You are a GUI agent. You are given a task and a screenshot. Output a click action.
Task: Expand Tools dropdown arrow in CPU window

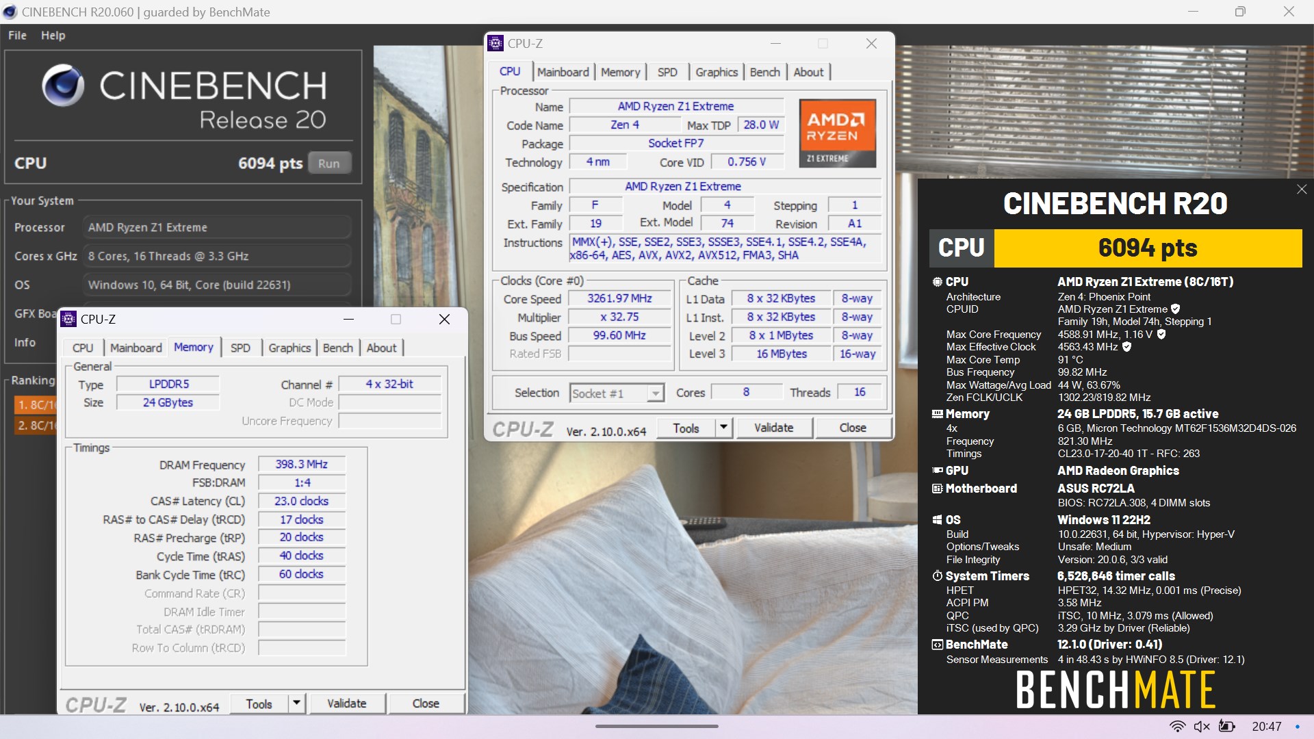click(724, 428)
